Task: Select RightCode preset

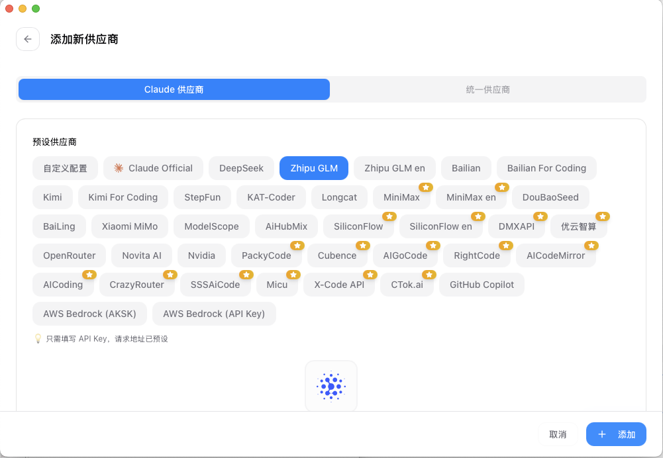Action: [x=476, y=255]
